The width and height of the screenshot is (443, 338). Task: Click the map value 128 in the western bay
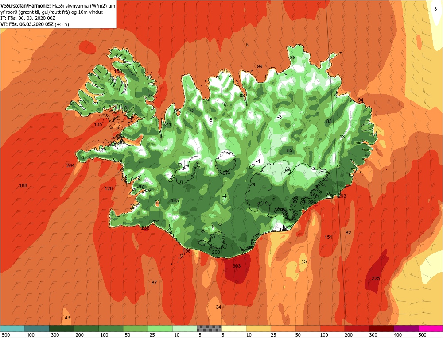(x=109, y=188)
